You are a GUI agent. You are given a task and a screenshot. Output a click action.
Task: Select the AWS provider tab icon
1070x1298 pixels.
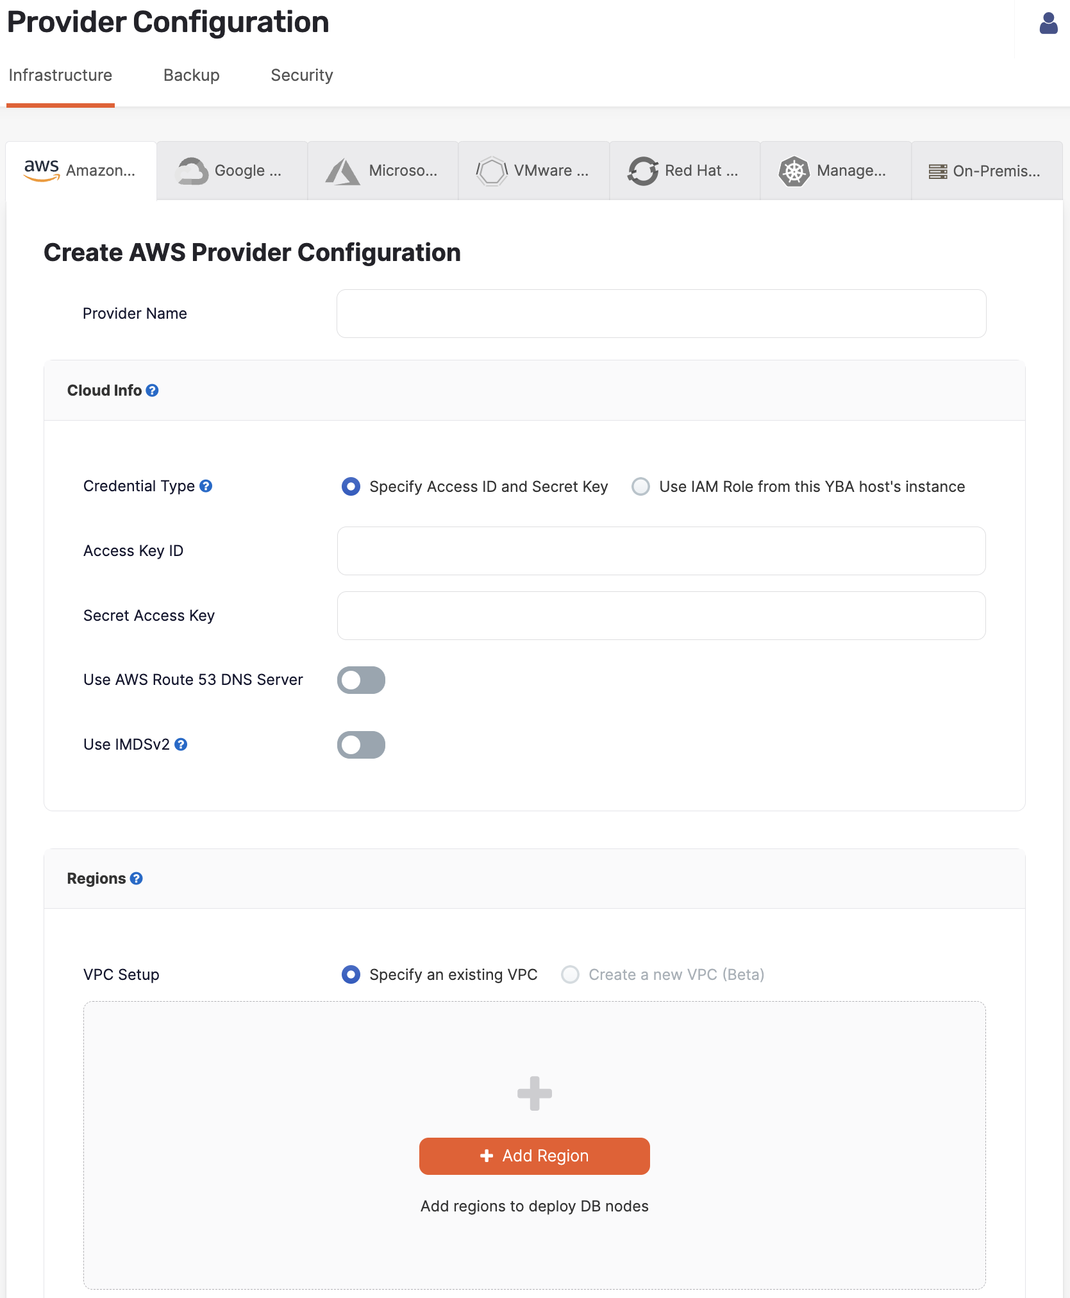pyautogui.click(x=41, y=168)
